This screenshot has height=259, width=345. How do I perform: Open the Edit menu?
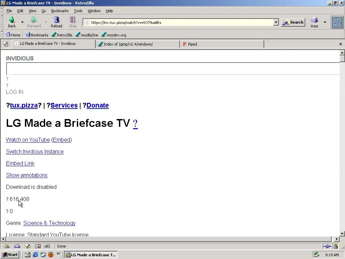20,11
